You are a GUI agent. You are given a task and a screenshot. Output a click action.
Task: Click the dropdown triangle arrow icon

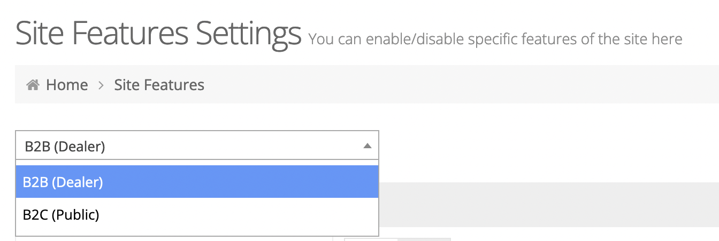367,146
